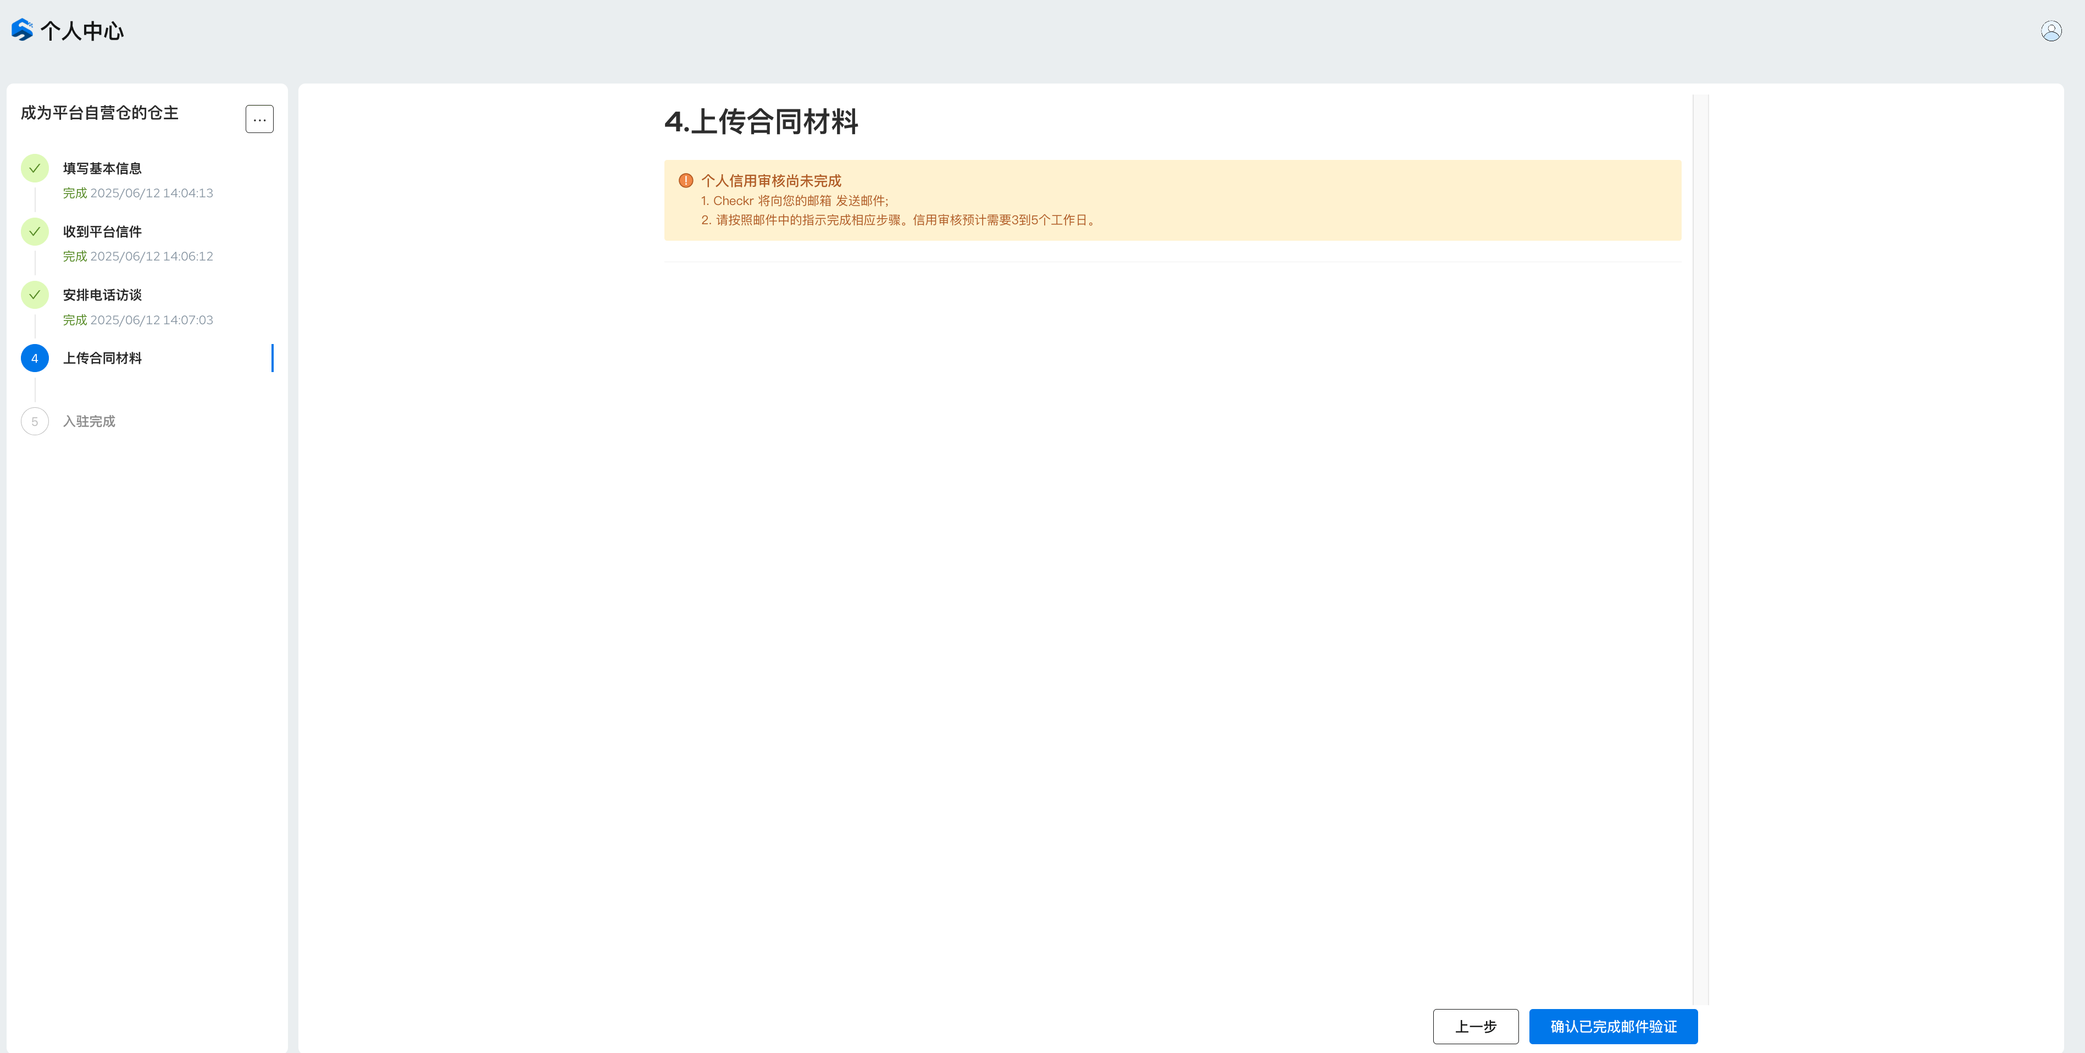This screenshot has width=2085, height=1053.
Task: Click the 上一步 button
Action: (1474, 1026)
